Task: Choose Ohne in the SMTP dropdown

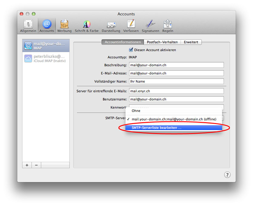Action: tap(136, 111)
